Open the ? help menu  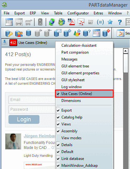coord(127,13)
